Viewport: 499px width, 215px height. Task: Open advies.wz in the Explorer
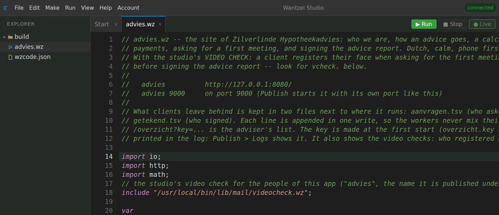point(45,47)
